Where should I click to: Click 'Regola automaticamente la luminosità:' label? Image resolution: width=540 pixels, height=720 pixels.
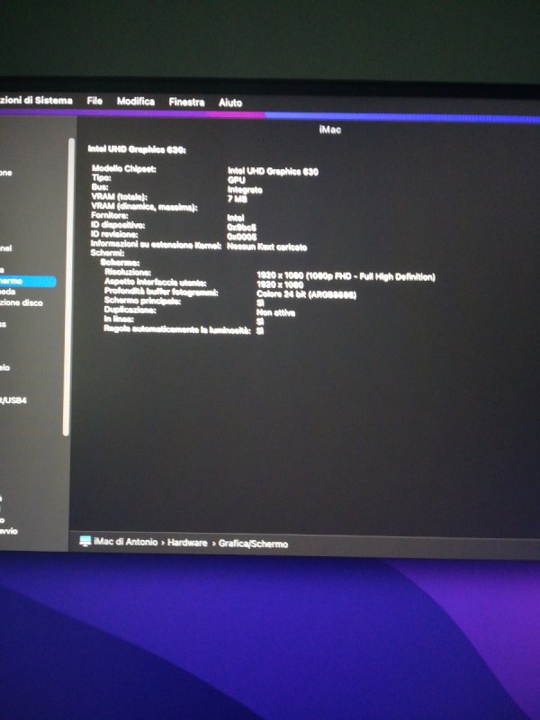pos(177,329)
